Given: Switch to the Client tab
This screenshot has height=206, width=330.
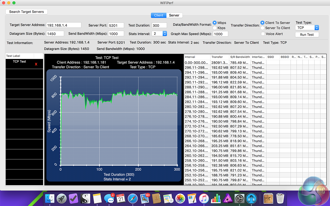Looking at the screenshot, I should point(159,15).
